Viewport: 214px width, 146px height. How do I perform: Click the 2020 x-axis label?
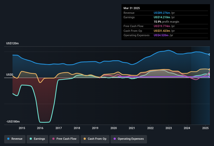coord(114,128)
